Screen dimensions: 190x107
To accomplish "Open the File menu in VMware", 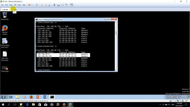I will click(2, 5).
